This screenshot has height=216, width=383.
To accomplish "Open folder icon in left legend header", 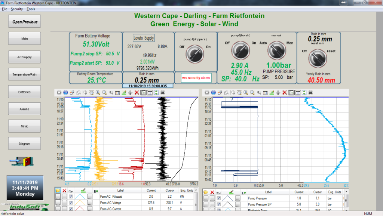I will (x=58, y=190).
